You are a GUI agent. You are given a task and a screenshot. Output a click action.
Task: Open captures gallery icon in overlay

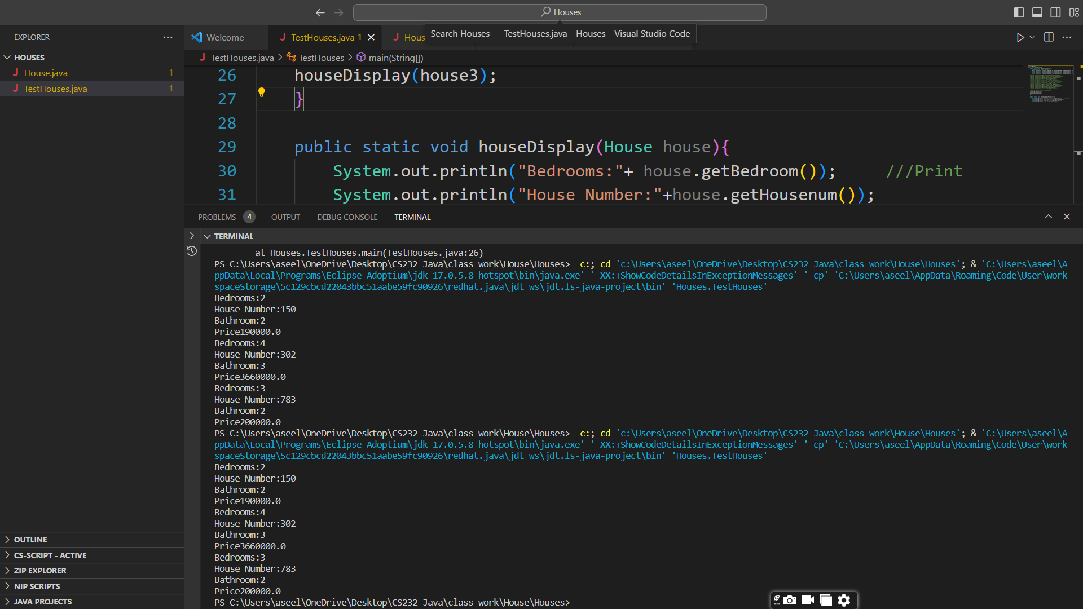(826, 600)
